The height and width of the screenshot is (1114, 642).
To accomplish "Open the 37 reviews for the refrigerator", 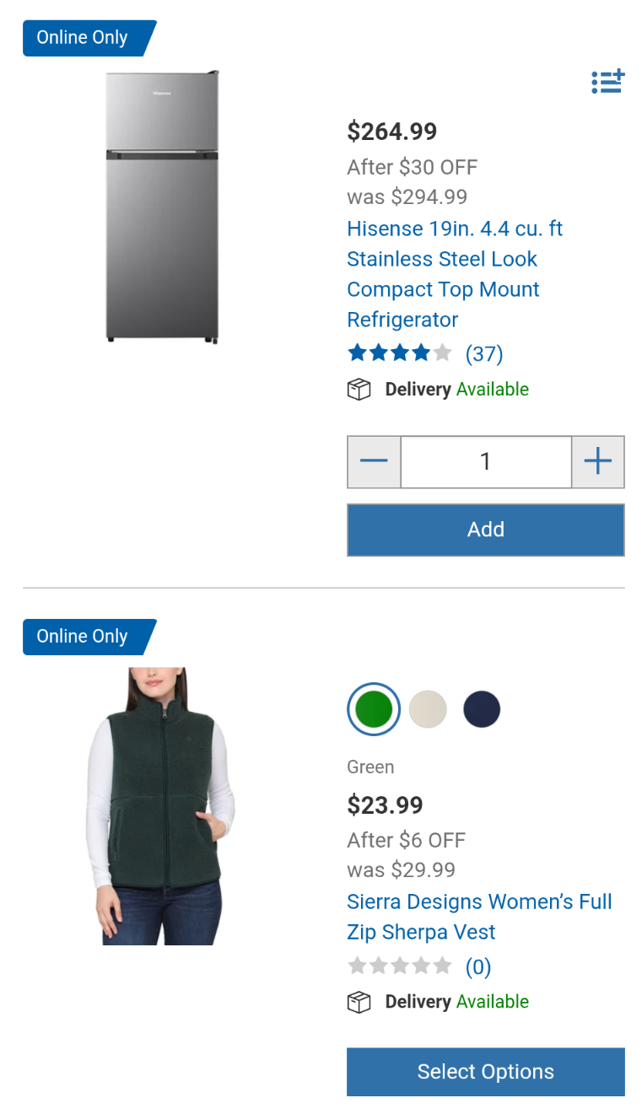I will (x=484, y=353).
